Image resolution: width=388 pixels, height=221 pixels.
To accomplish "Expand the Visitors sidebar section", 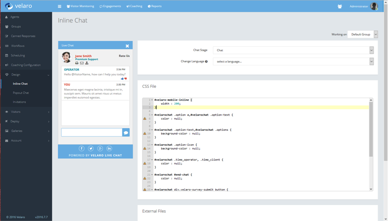I will click(x=26, y=112).
